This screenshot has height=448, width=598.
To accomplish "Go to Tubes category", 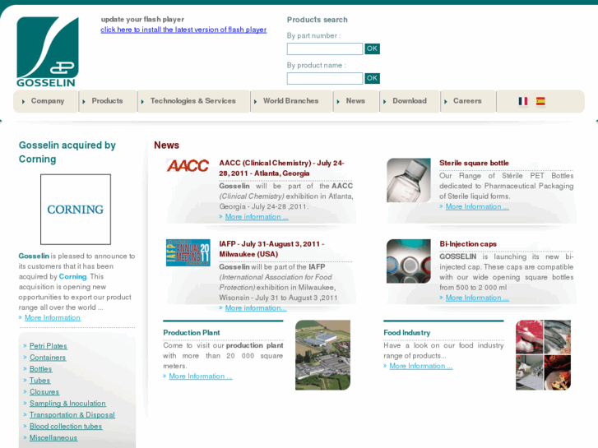I will point(40,380).
